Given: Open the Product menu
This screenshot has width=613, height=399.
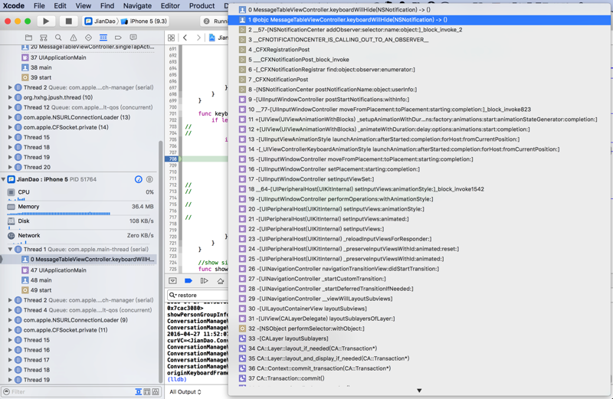Looking at the screenshot, I should tap(202, 6).
